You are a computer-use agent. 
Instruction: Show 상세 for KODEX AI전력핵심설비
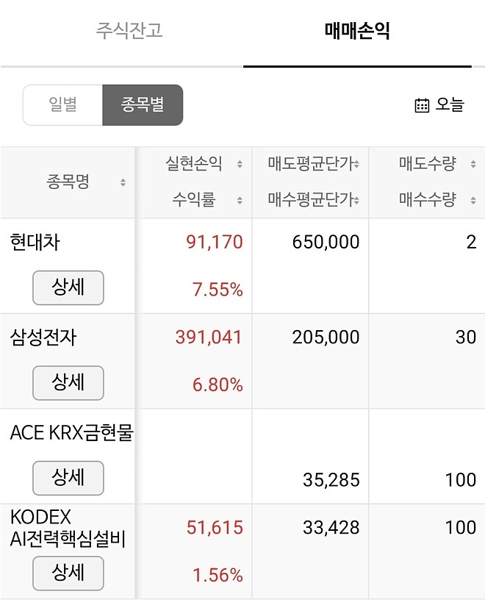point(68,573)
